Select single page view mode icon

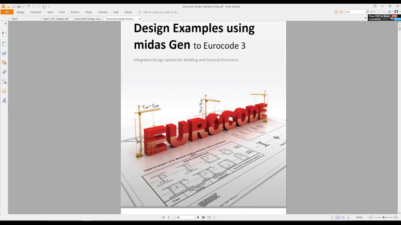click(332, 217)
